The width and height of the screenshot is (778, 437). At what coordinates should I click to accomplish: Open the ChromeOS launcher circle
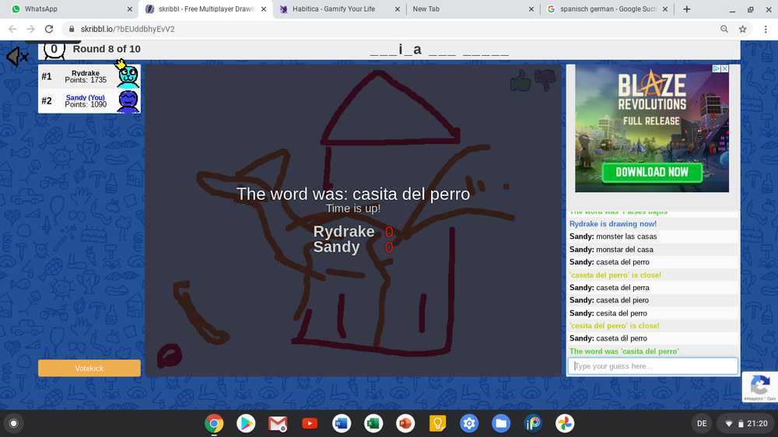[x=12, y=423]
